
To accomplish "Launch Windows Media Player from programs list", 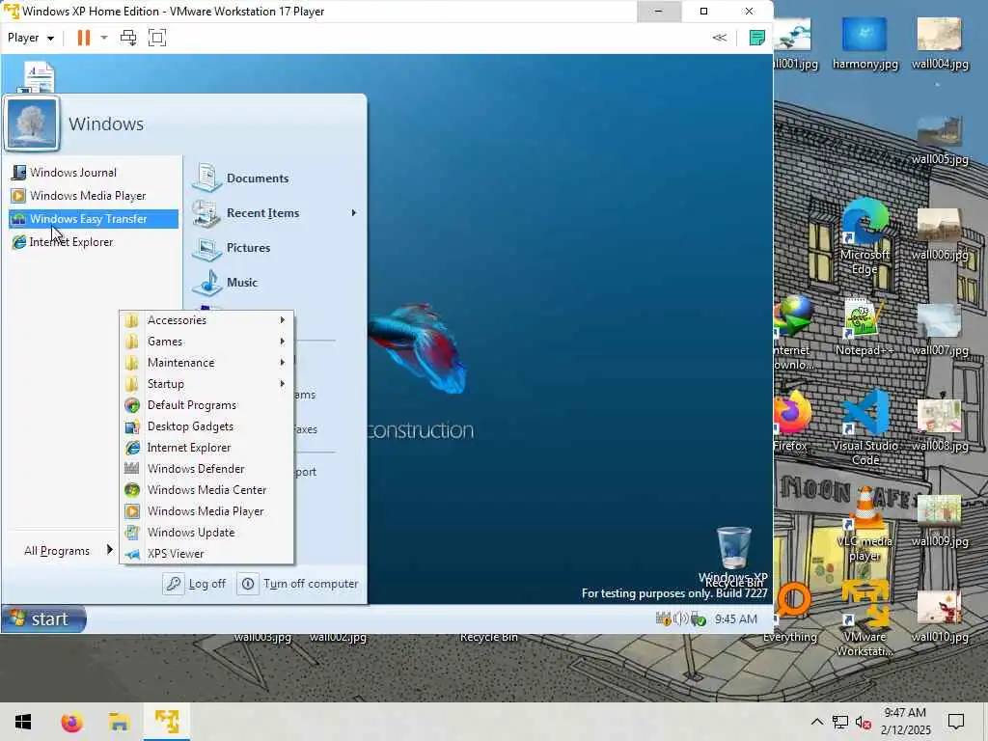I will 206,511.
